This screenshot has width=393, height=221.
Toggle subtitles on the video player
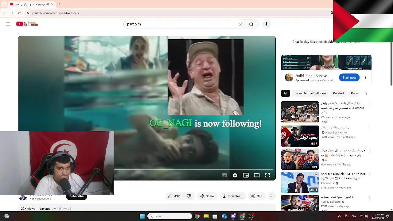tap(224, 175)
